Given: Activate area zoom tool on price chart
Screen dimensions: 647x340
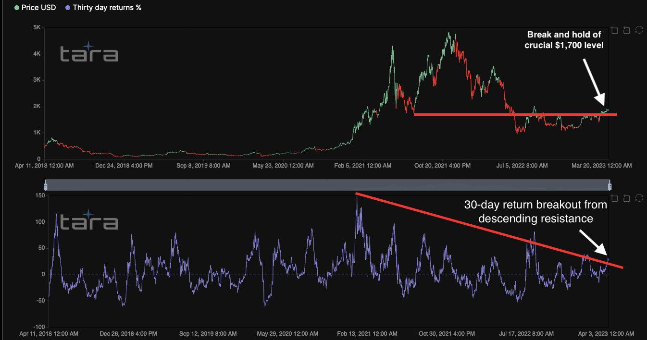Looking at the screenshot, I should point(614,30).
